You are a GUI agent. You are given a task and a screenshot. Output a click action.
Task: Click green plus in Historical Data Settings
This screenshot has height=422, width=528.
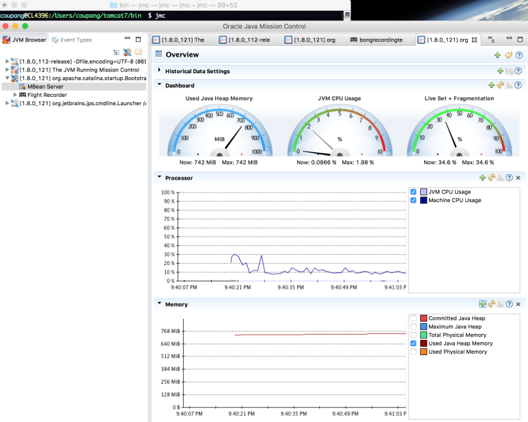pos(500,71)
